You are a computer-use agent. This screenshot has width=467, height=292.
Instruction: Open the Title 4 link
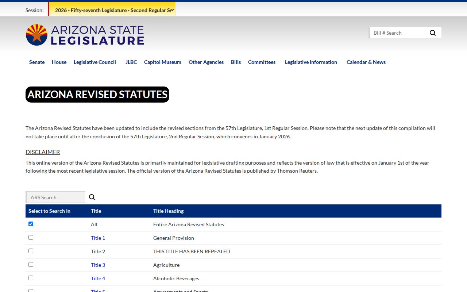click(98, 278)
